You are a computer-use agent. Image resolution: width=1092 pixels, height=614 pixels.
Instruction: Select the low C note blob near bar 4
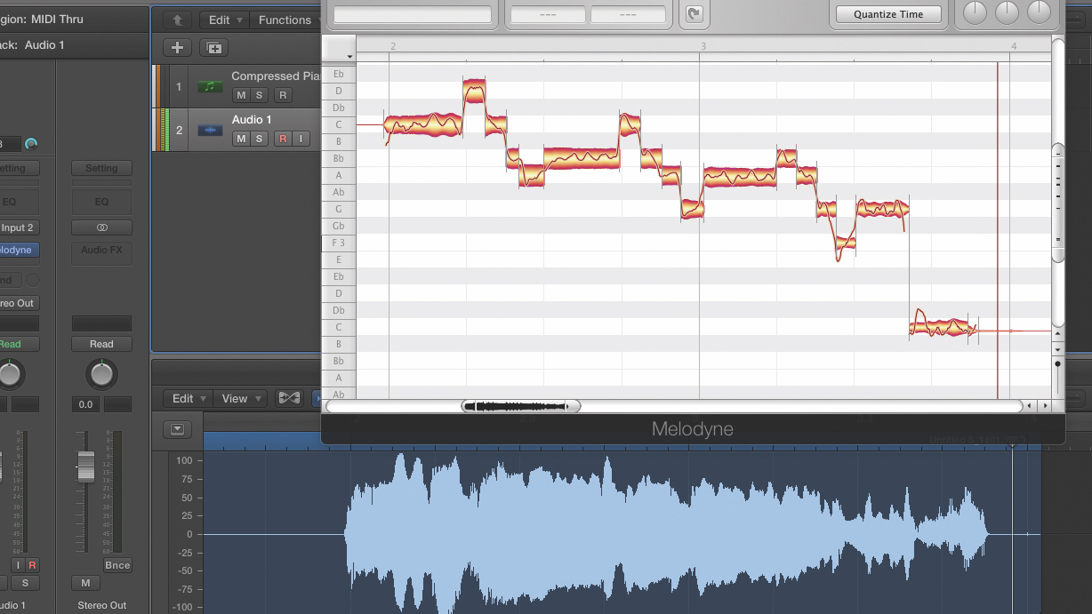tap(939, 328)
